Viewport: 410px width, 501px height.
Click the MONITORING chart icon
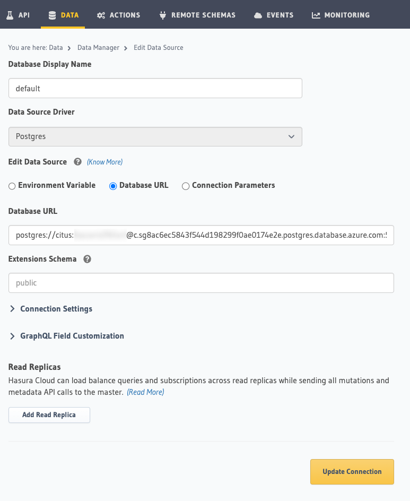[316, 14]
